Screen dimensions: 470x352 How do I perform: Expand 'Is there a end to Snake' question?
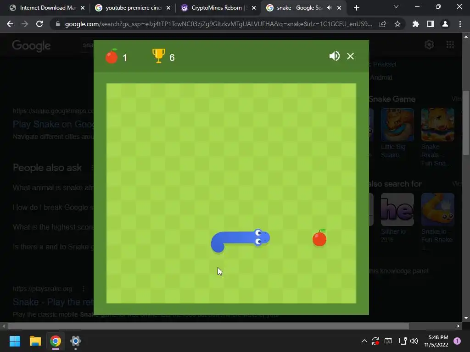click(x=53, y=247)
